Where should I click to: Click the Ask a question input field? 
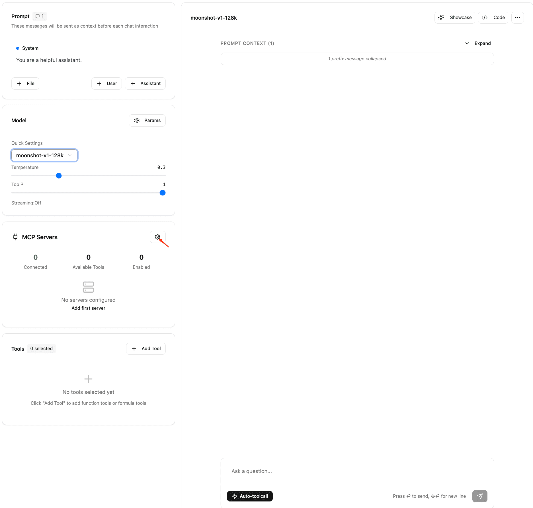click(x=313, y=471)
